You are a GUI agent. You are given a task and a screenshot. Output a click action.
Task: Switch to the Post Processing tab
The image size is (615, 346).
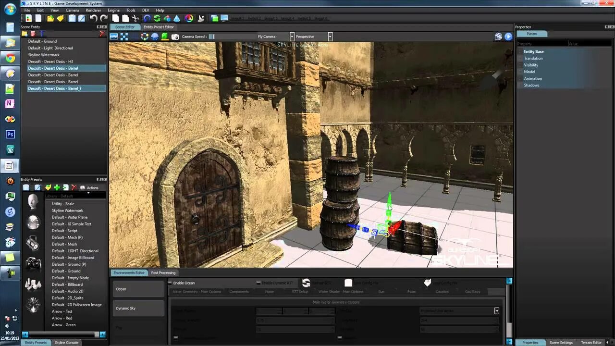(x=163, y=272)
